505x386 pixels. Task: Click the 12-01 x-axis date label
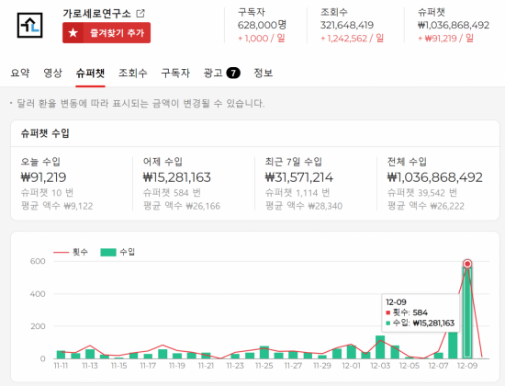pos(351,366)
